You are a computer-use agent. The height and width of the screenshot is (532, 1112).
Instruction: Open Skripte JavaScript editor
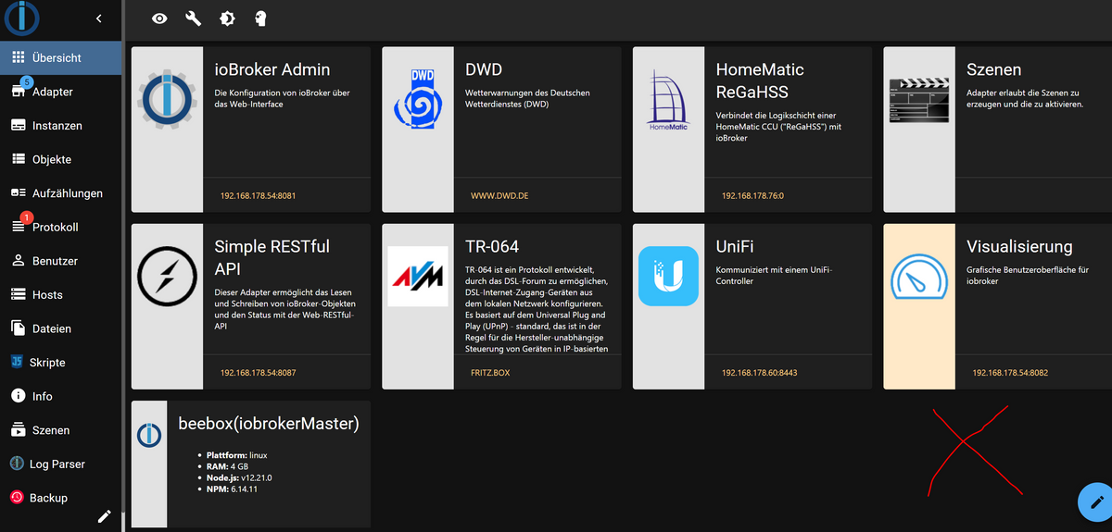click(x=61, y=363)
